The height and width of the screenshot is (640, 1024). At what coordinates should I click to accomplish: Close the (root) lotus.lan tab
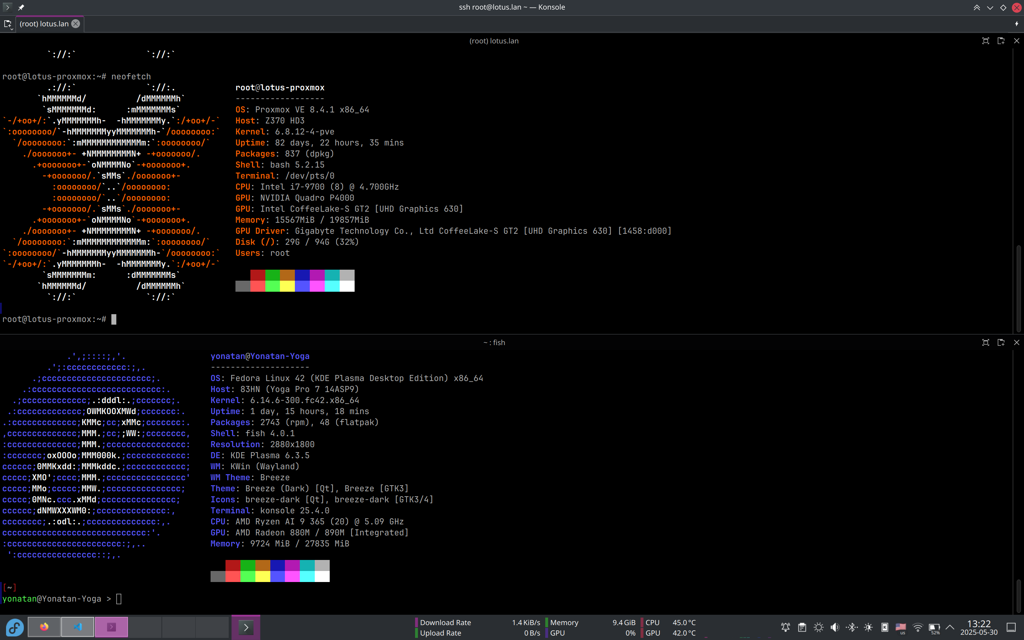tap(75, 24)
